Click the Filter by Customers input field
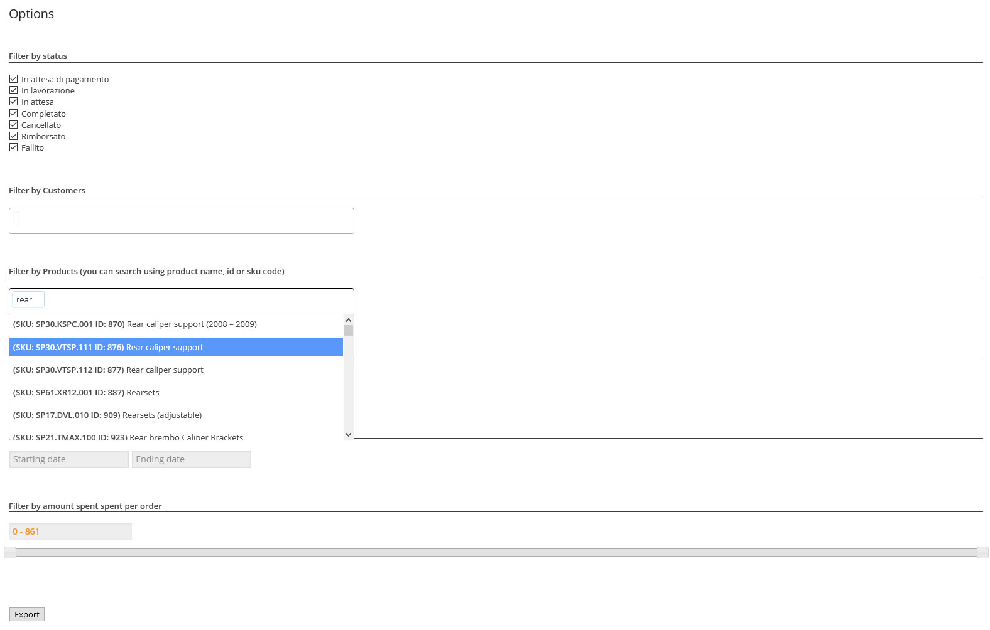 click(181, 221)
